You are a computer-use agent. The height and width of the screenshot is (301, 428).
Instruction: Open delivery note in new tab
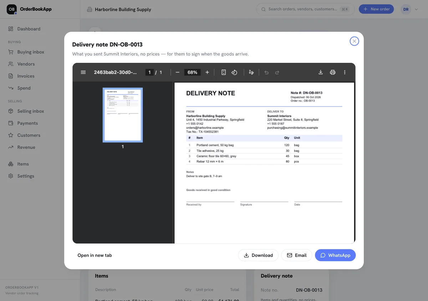click(x=95, y=255)
